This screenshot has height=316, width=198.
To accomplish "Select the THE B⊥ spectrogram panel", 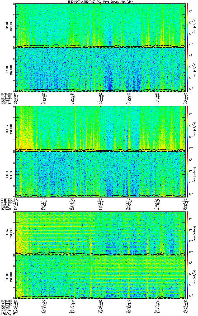I will [100, 233].
